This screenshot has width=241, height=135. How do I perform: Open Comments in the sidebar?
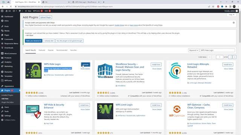point(9,39)
